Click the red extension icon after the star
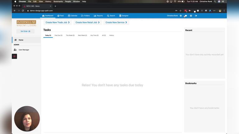The width and height of the screenshot is (239, 134). coord(185,11)
